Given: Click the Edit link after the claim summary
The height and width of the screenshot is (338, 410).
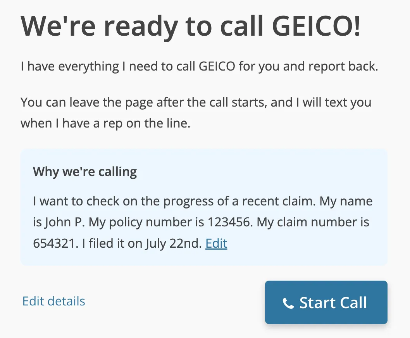Looking at the screenshot, I should tap(216, 243).
